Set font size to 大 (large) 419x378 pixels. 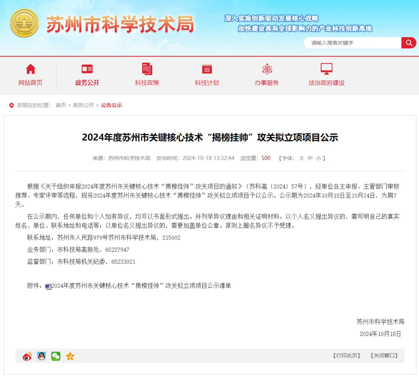[302, 158]
